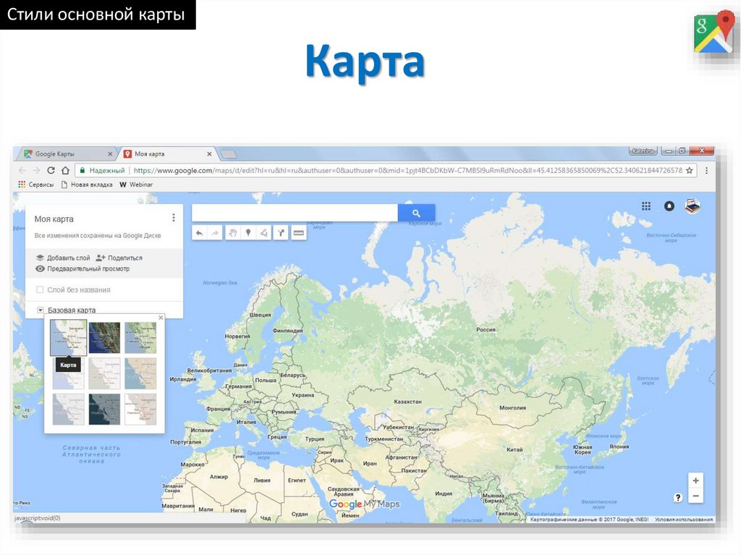This screenshot has height=555, width=741.
Task: Close the base map style picker
Action: coord(161,318)
